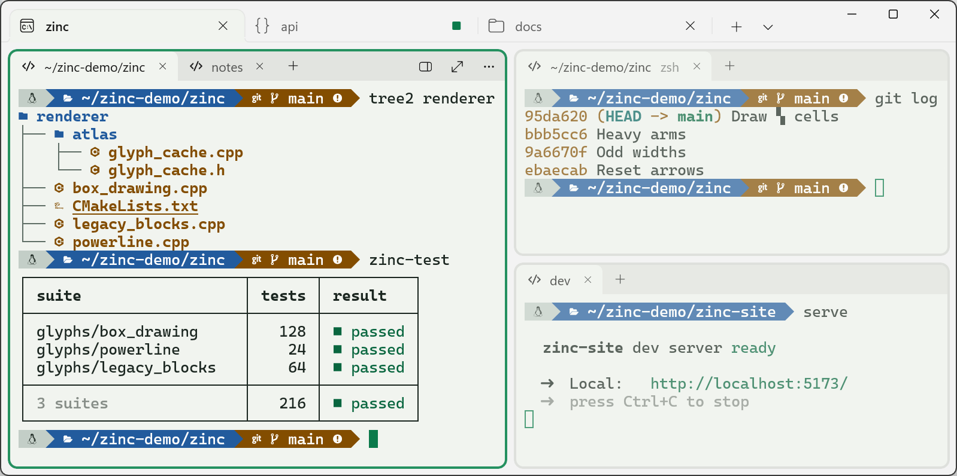Click commit hash ebaecab
The width and height of the screenshot is (957, 476).
point(556,170)
